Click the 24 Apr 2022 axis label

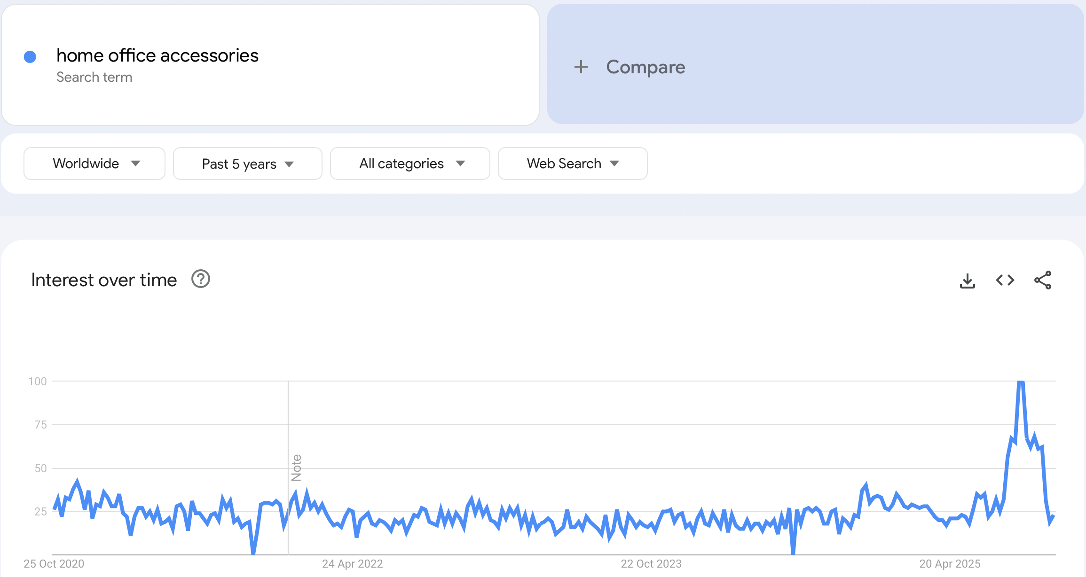(x=352, y=564)
